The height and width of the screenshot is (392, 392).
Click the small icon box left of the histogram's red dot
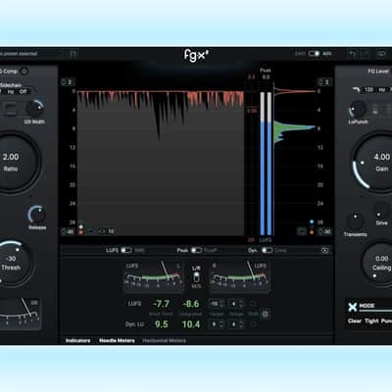tap(302, 231)
